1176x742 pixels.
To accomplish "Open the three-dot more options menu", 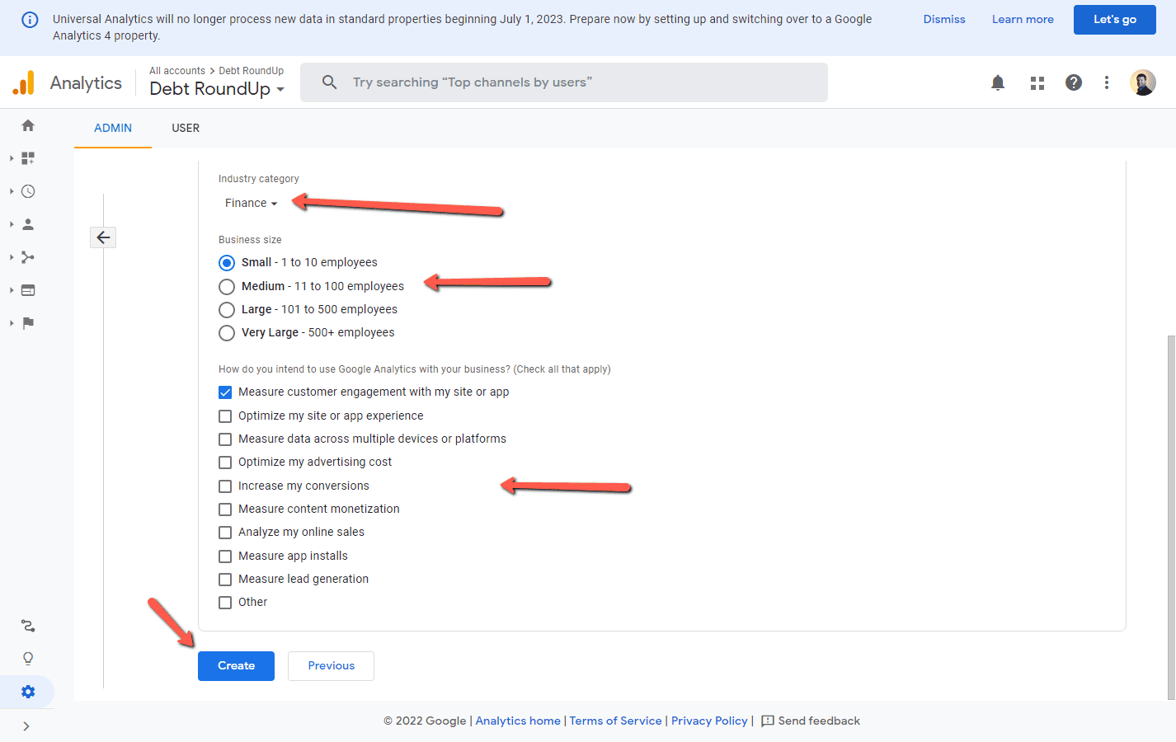I will 1107,82.
